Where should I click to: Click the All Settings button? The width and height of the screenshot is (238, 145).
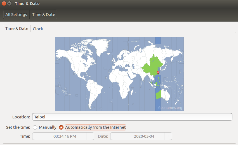pos(16,15)
